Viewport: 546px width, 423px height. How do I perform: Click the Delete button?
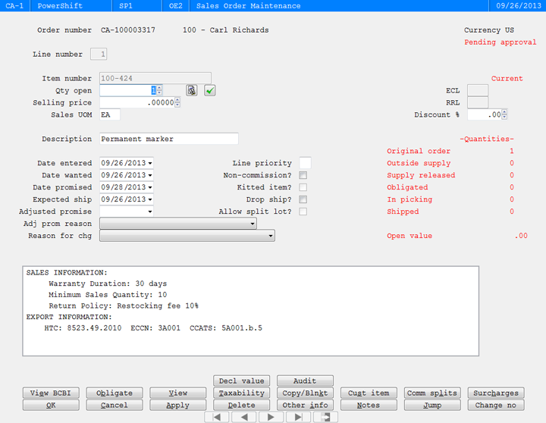pos(242,406)
